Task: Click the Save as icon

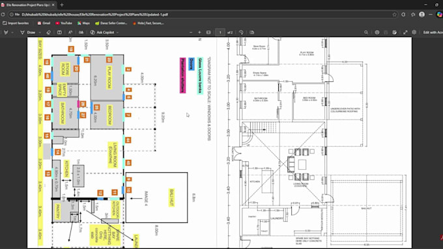Action: coord(394,33)
